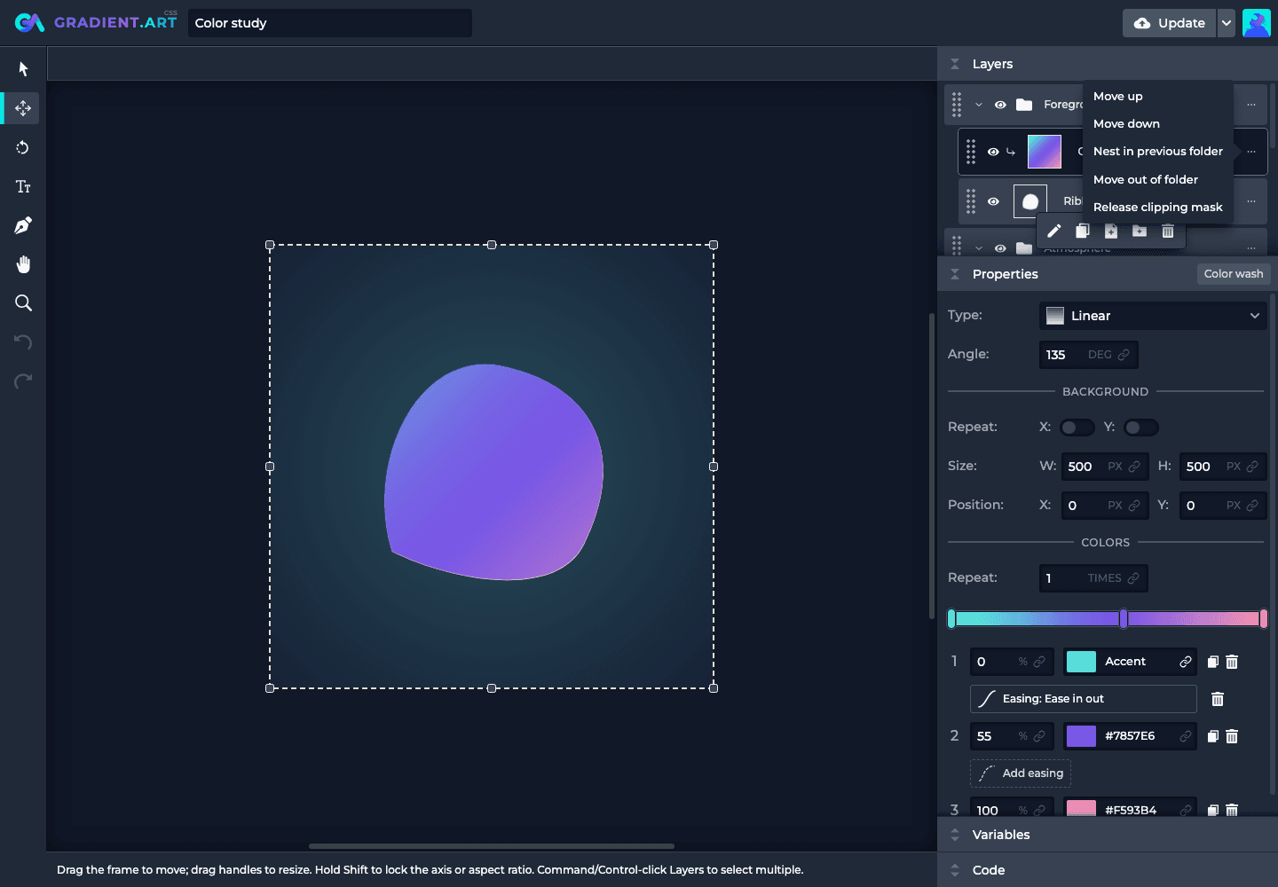The width and height of the screenshot is (1278, 887).
Task: Click the Add easing button
Action: point(1021,773)
